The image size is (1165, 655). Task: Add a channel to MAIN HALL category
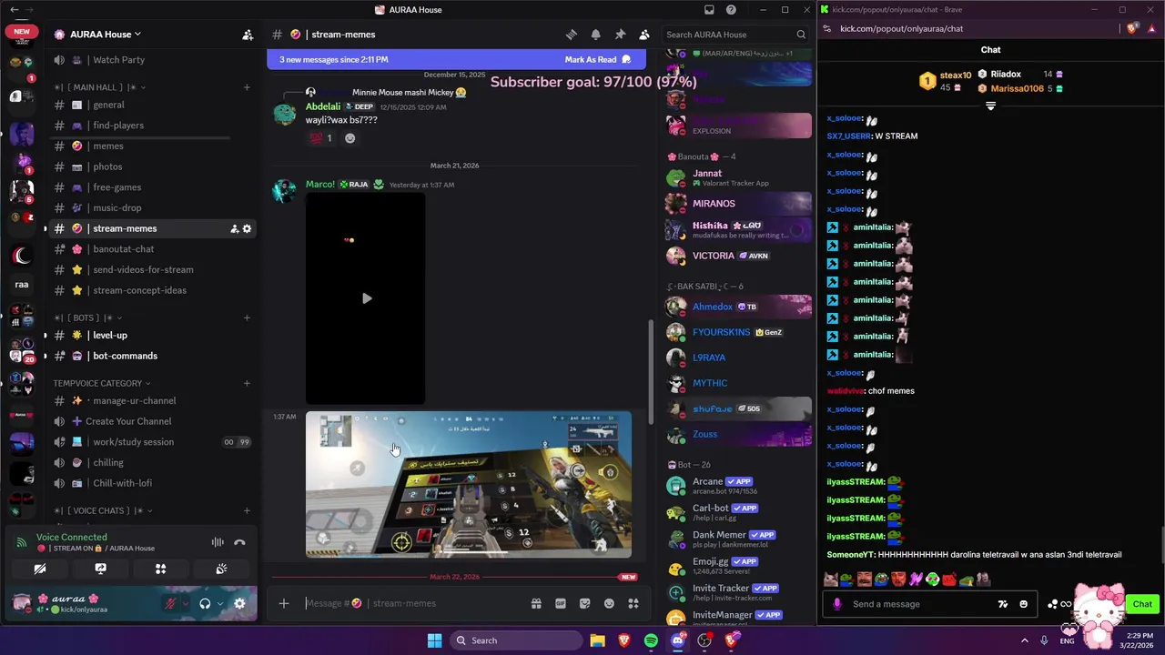pyautogui.click(x=247, y=87)
